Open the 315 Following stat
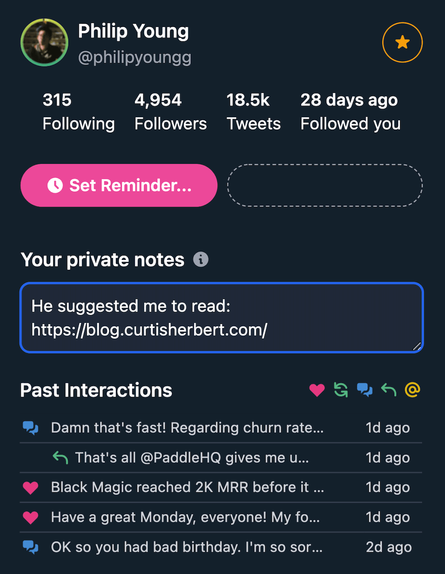Image resolution: width=445 pixels, height=574 pixels. pyautogui.click(x=78, y=112)
